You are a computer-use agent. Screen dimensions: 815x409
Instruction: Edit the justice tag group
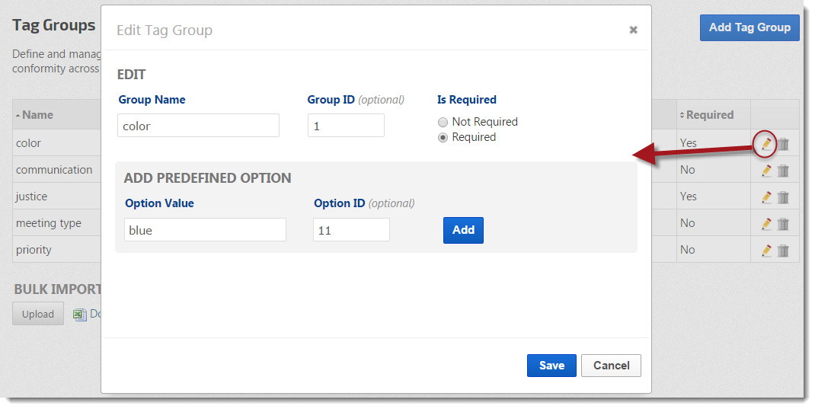tap(766, 197)
